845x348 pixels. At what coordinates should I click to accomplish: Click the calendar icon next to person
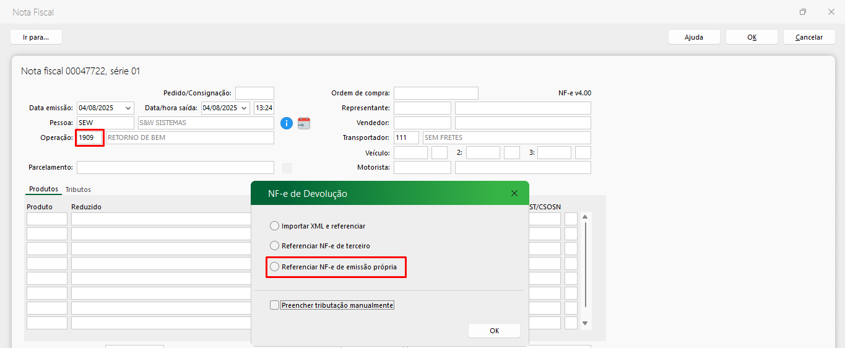pyautogui.click(x=303, y=123)
